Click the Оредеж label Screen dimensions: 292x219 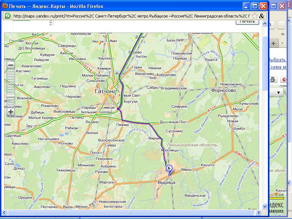pos(25,197)
